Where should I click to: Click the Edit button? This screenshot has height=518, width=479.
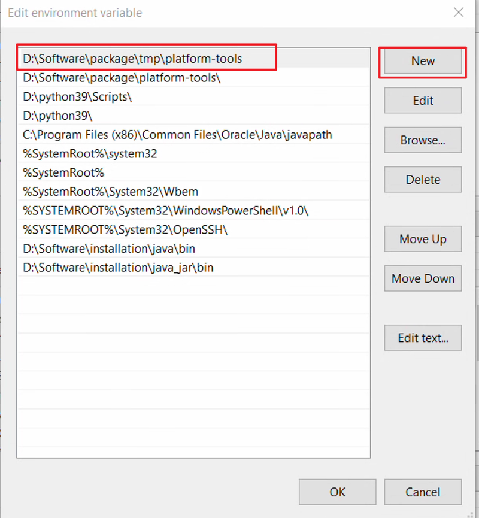pyautogui.click(x=423, y=101)
